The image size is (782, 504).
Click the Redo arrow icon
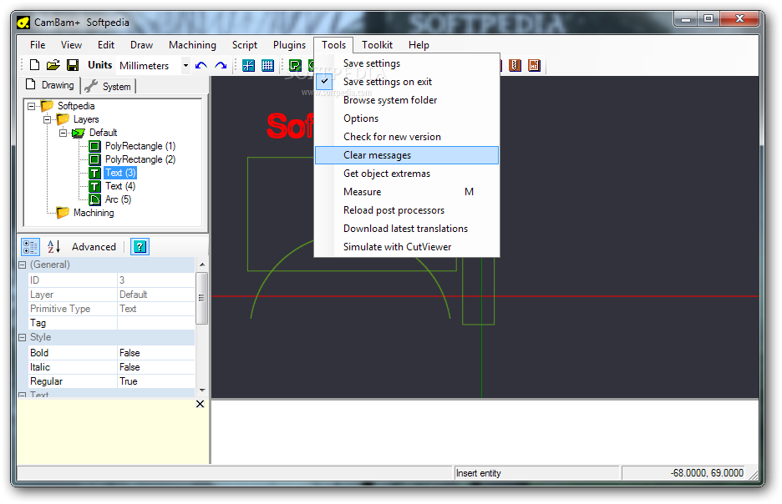pos(221,65)
